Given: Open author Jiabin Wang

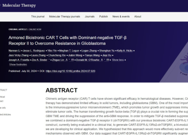Looking at the screenshot, I should [75, 55].
